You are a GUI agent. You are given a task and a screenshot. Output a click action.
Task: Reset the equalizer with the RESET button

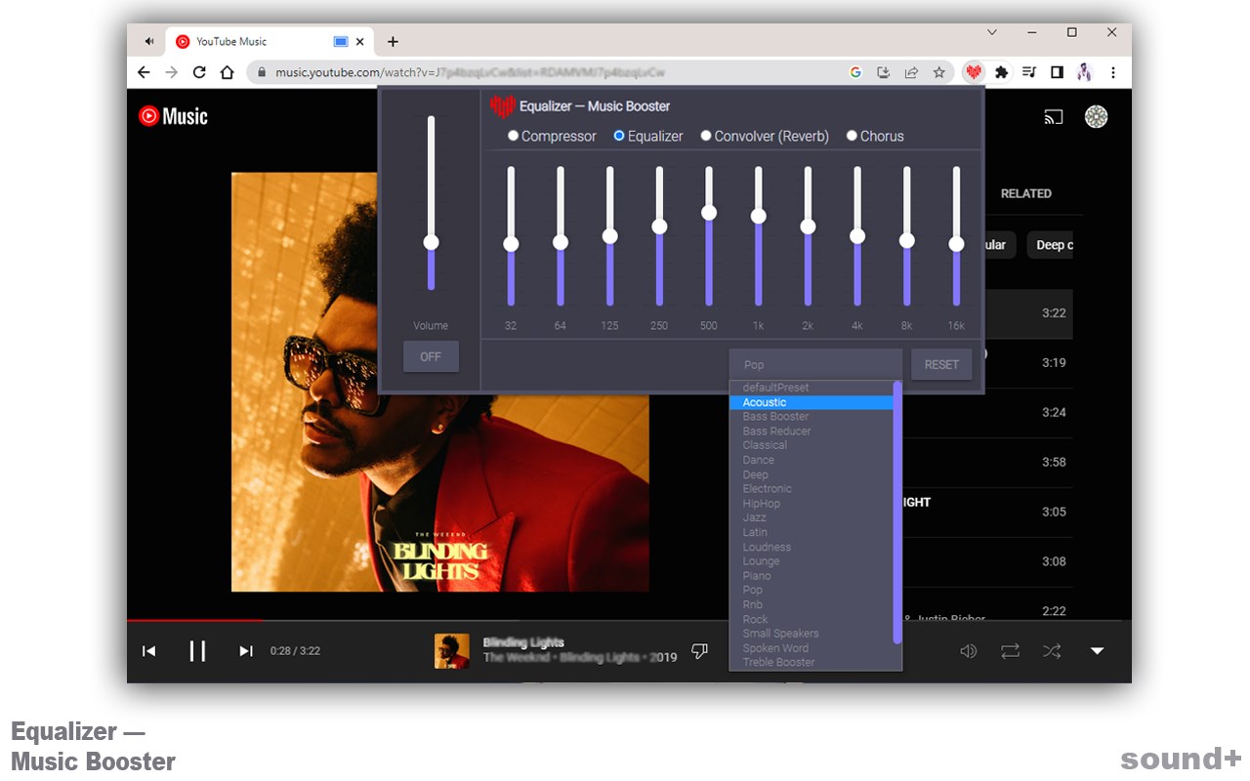click(x=941, y=365)
